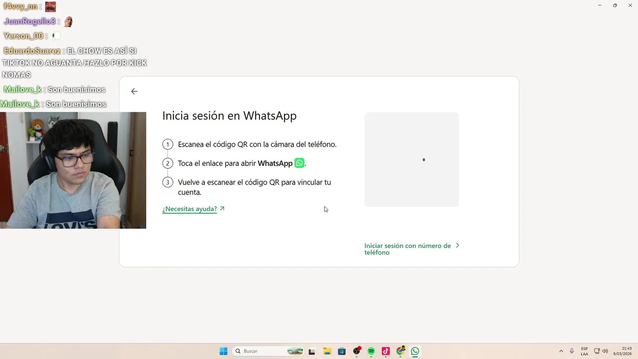Click username 'f4vvy_nn' in chat overlay

[x=20, y=6]
